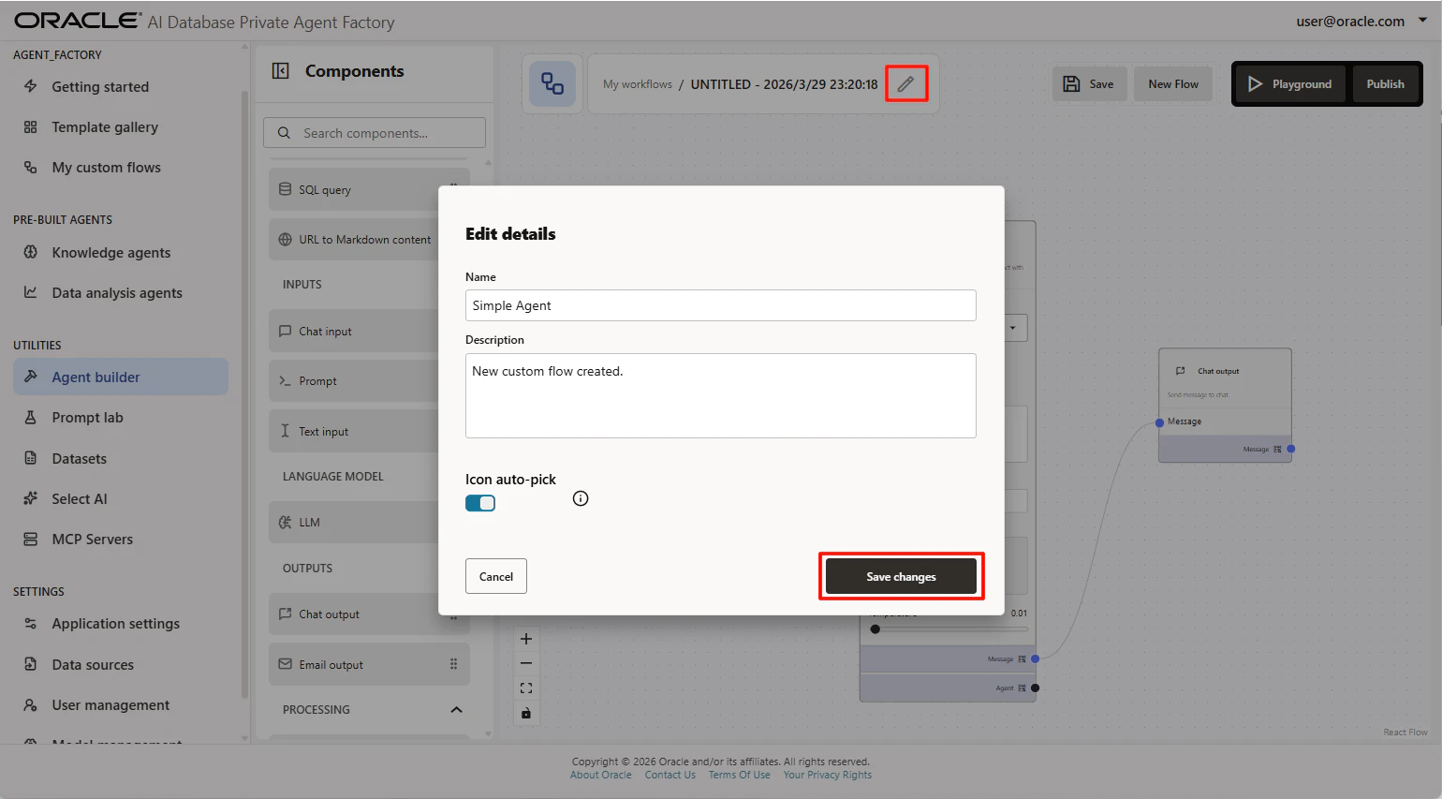Screen dimensions: 1442x799
Task: Open the About Oracle footer link
Action: (601, 775)
